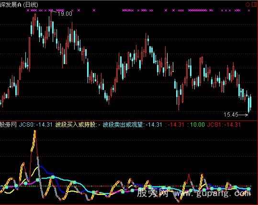Click the 19.00 high price label

coord(65,14)
